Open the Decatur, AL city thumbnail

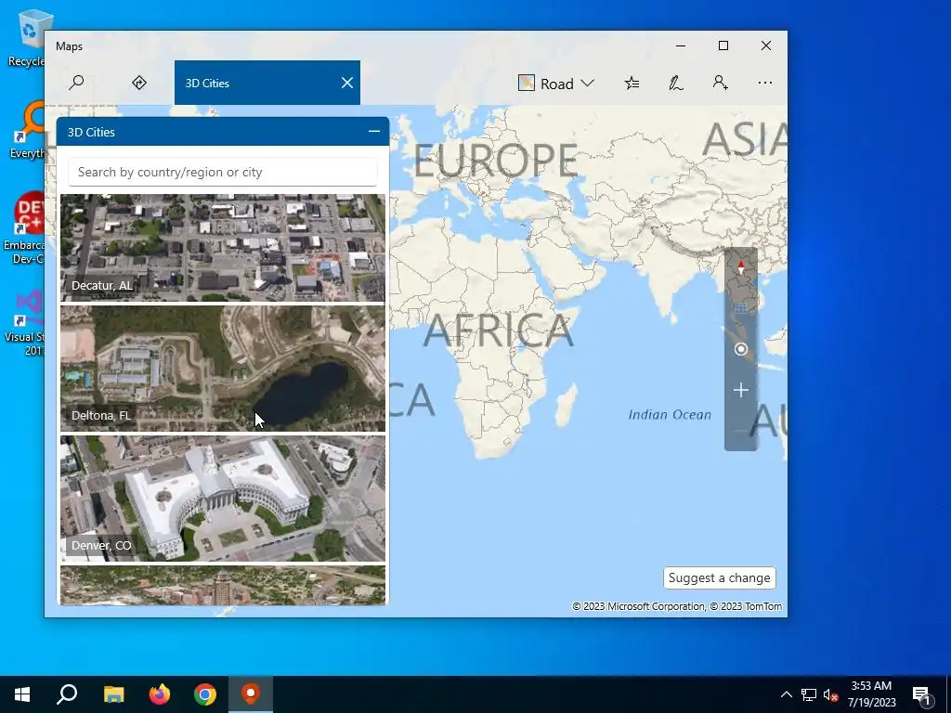click(223, 247)
